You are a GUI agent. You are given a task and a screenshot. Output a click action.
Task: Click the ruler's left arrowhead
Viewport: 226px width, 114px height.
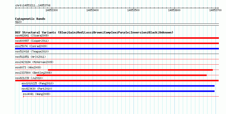click(x=16, y=8)
